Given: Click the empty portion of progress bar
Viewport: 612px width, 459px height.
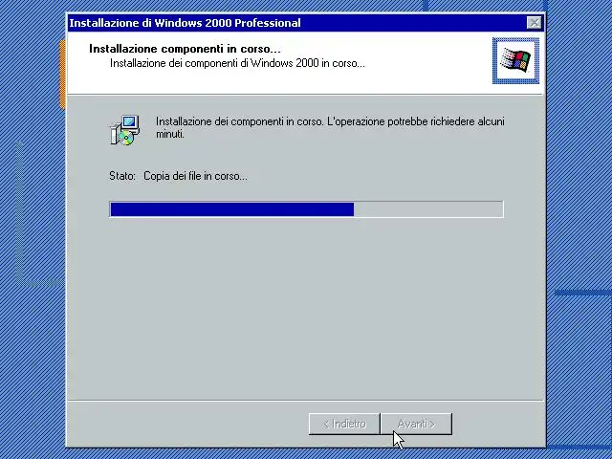Looking at the screenshot, I should [428, 209].
